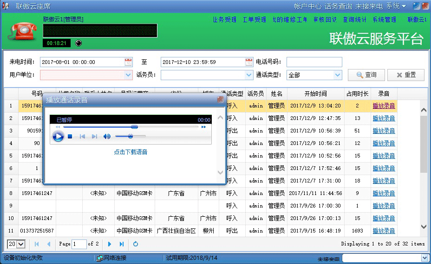This screenshot has width=431, height=264.
Task: Refresh the call records grid
Action: pos(136,244)
